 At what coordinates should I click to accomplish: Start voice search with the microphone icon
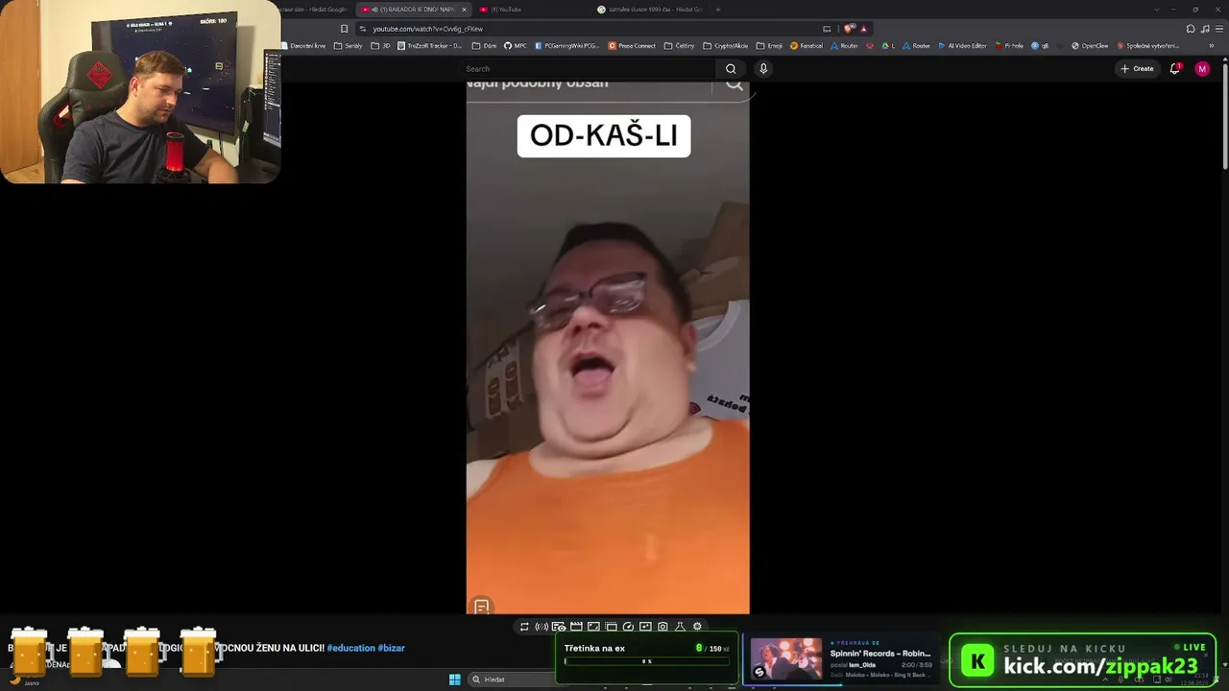coord(763,69)
